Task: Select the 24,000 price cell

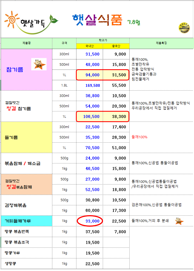Action: [x=90, y=158]
